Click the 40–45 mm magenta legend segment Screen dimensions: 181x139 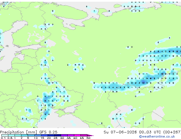(77, 135)
